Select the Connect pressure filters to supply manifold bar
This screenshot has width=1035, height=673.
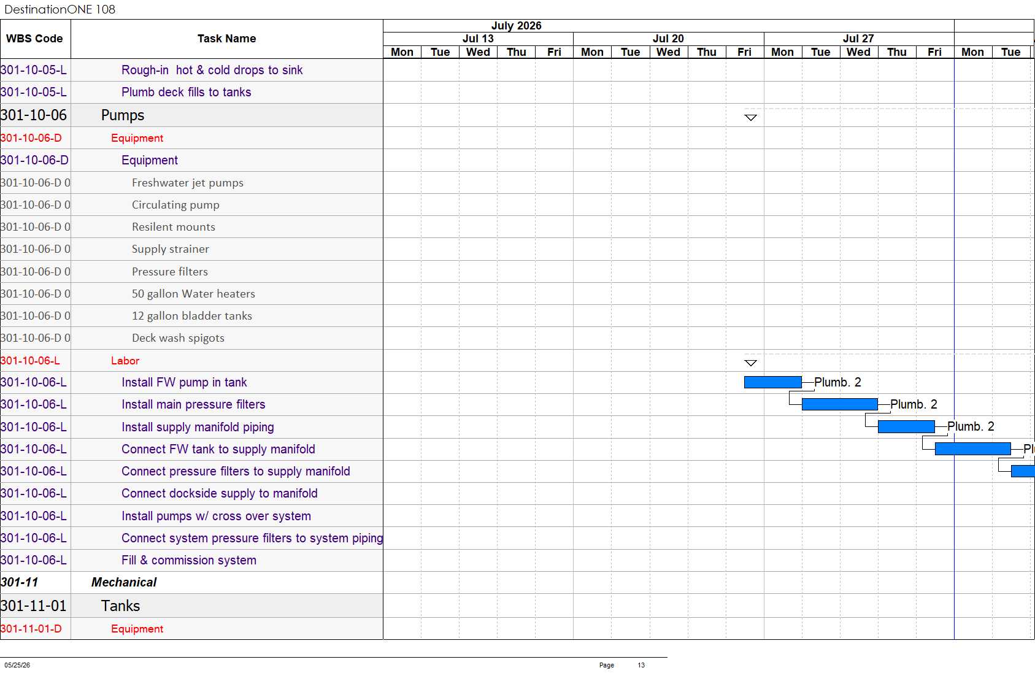click(1023, 471)
